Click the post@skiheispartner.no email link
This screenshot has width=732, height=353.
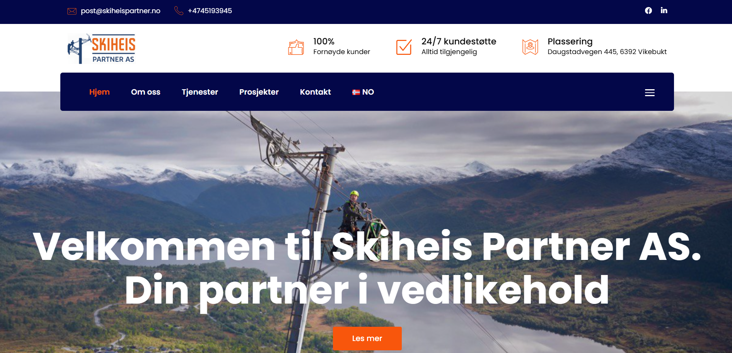click(121, 11)
